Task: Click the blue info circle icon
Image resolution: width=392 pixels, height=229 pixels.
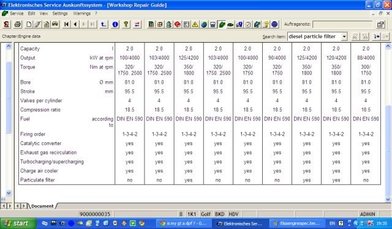Action: [115, 24]
